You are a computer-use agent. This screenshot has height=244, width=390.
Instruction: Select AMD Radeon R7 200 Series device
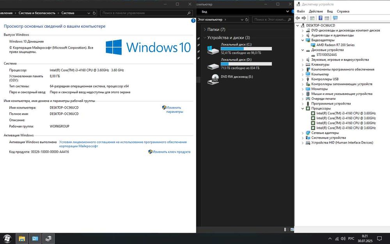pos(335,45)
